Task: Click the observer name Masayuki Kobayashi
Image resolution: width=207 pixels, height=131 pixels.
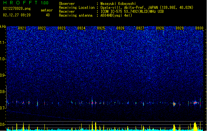Action: (118, 4)
